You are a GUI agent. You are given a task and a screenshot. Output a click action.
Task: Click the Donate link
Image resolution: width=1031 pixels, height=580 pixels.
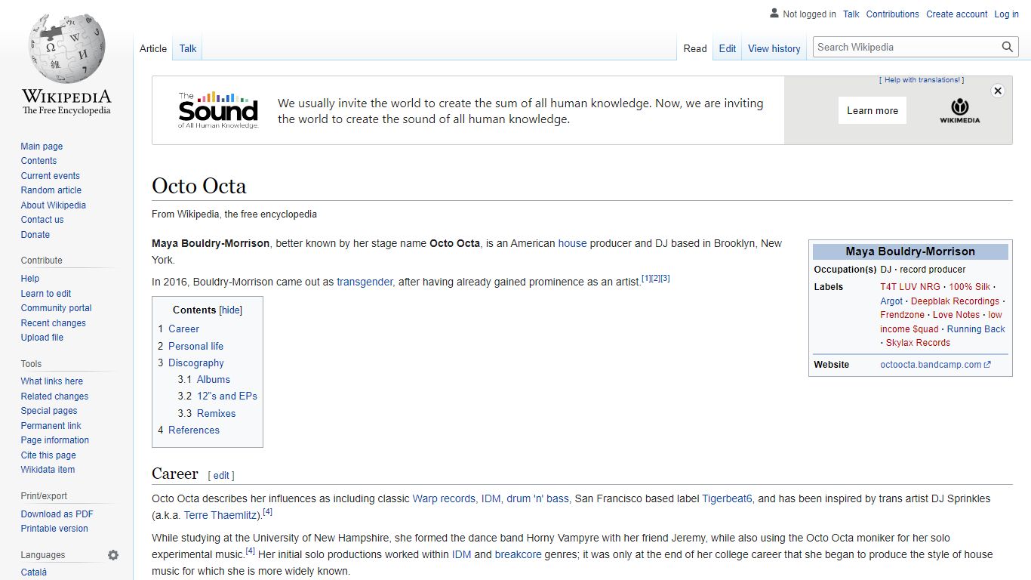tap(35, 235)
